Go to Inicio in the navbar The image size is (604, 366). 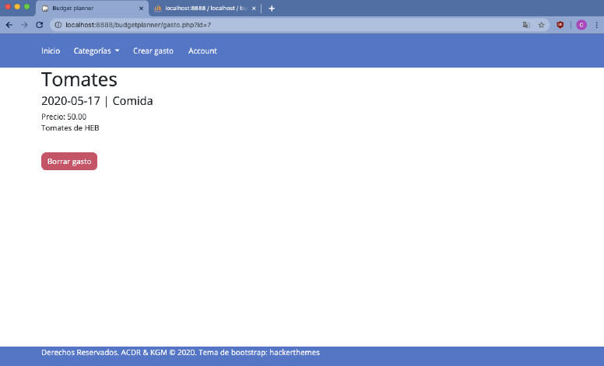tap(51, 51)
